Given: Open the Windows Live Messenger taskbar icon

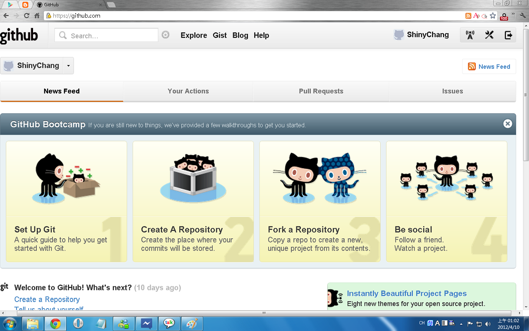Looking at the screenshot, I should pyautogui.click(x=124, y=324).
